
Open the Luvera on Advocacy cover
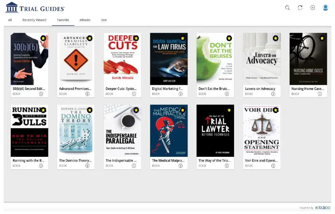262,59
